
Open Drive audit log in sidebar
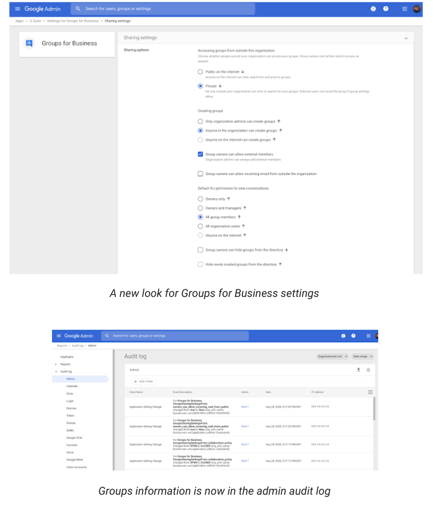[x=69, y=394]
